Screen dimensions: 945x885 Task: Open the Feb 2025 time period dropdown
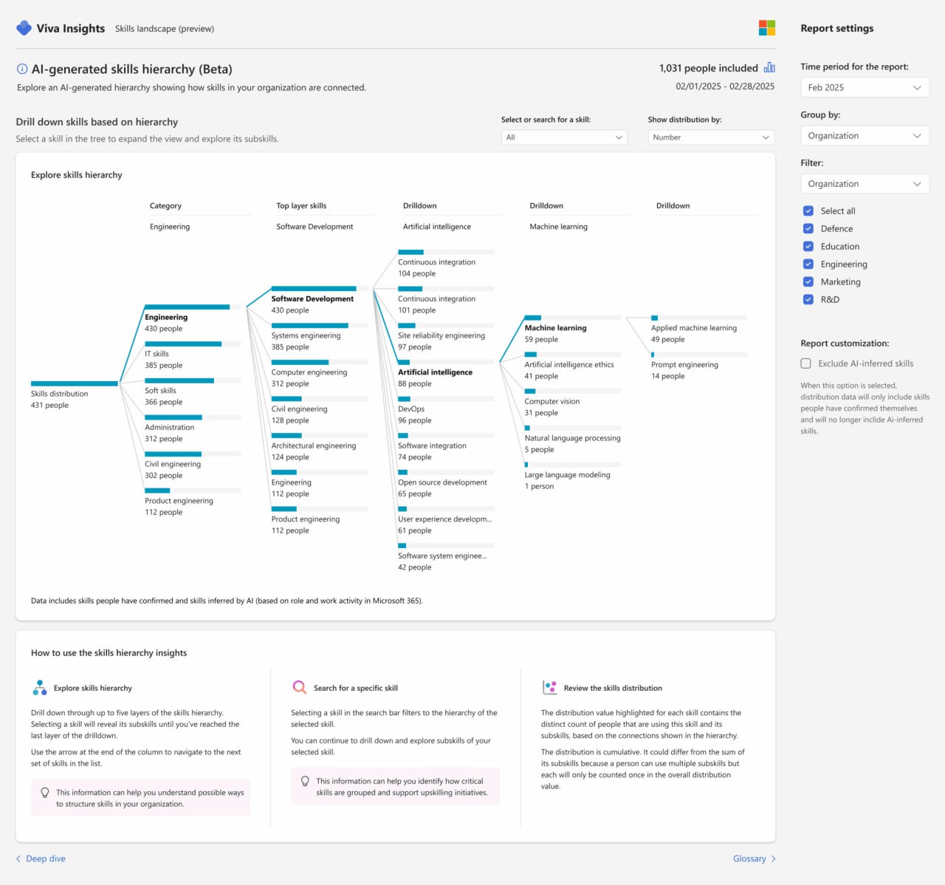(x=865, y=87)
